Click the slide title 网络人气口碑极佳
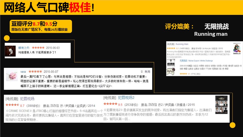Image resolution: width=243 pixels, height=137 pixels. pyautogui.click(x=49, y=7)
